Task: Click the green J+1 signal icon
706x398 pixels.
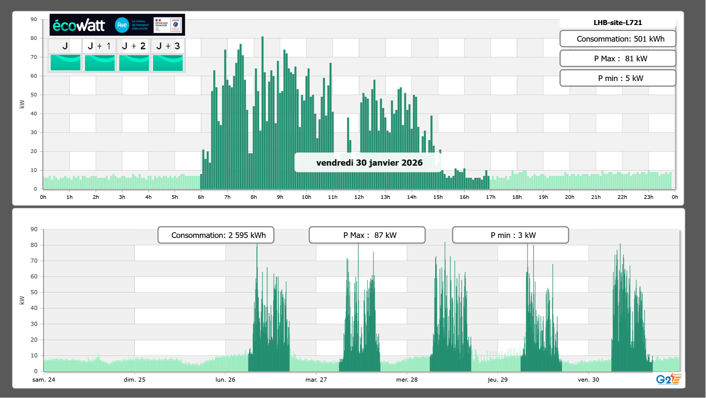Action: (100, 63)
